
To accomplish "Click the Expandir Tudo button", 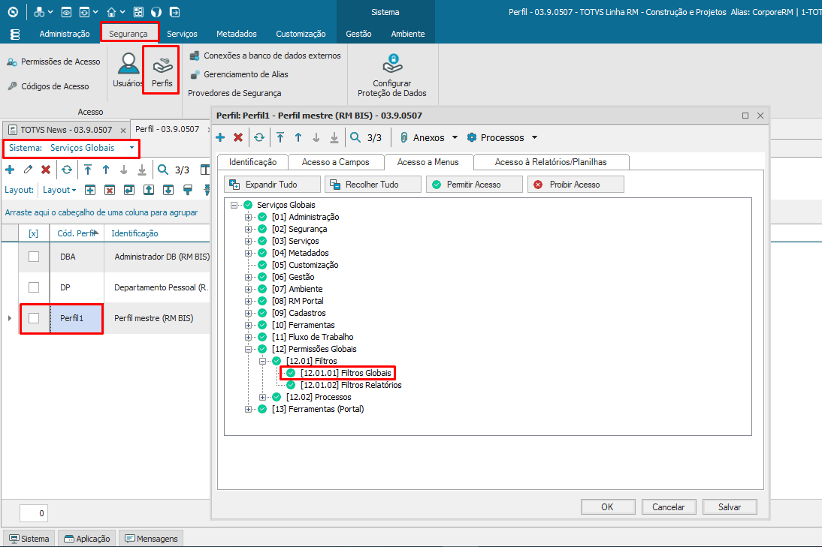I will [272, 185].
